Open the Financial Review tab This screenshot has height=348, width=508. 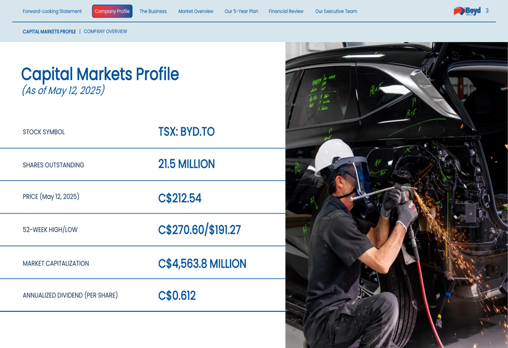point(286,11)
